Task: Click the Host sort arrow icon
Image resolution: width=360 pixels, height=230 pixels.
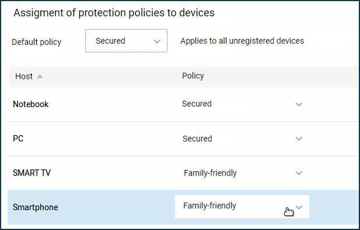Action: [x=40, y=76]
